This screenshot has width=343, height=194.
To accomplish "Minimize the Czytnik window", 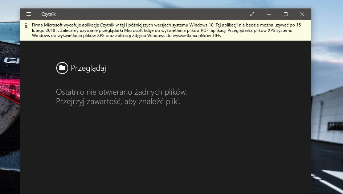I will 269,14.
